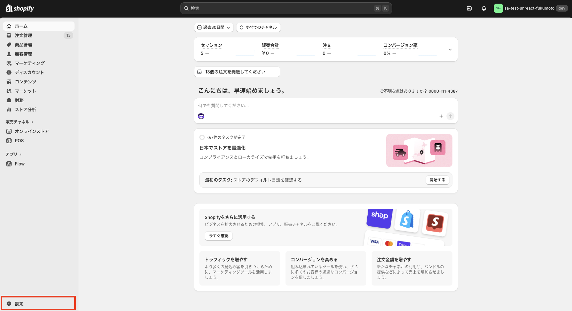Click the storefront icon beside オンラインストア
The width and height of the screenshot is (572, 311).
[9, 131]
